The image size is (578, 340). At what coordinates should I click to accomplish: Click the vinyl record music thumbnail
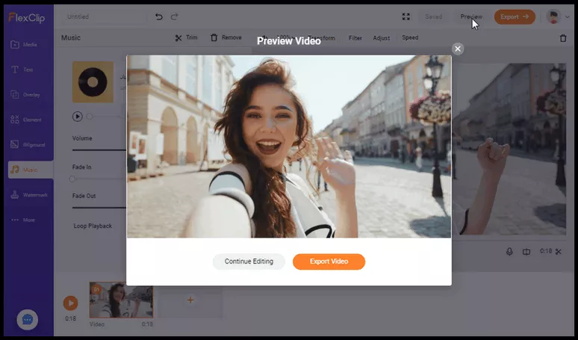click(x=93, y=82)
